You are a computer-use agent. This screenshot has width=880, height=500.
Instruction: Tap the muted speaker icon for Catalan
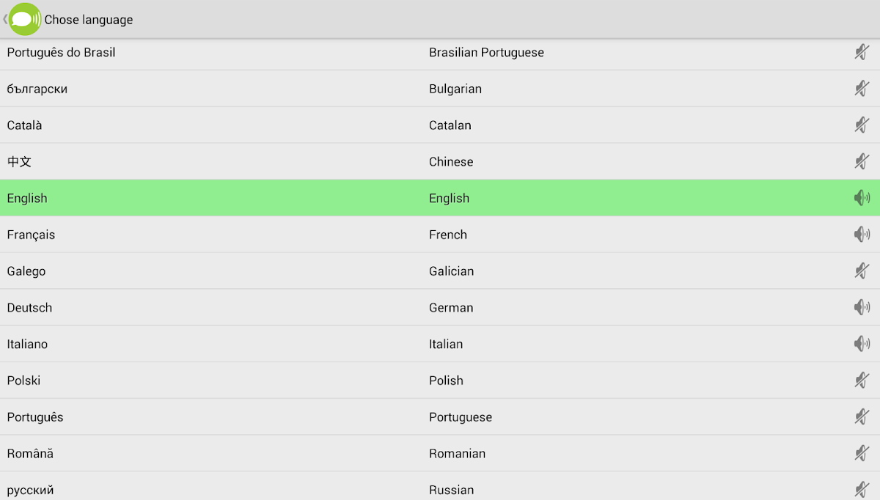[x=862, y=125]
